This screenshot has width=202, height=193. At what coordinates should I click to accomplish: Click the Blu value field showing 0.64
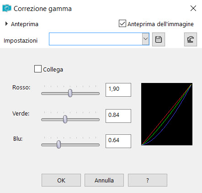click(x=118, y=141)
